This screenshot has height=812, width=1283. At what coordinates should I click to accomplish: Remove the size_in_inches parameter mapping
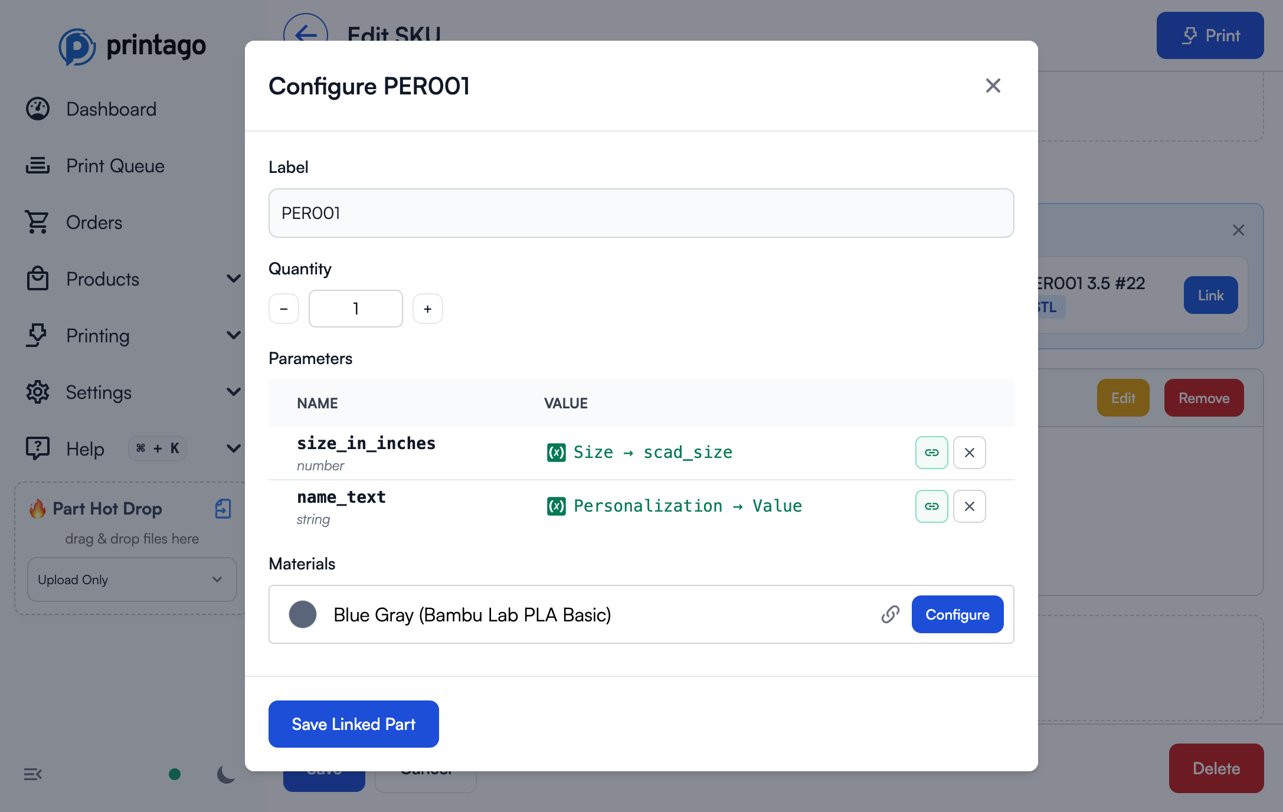[x=969, y=453]
